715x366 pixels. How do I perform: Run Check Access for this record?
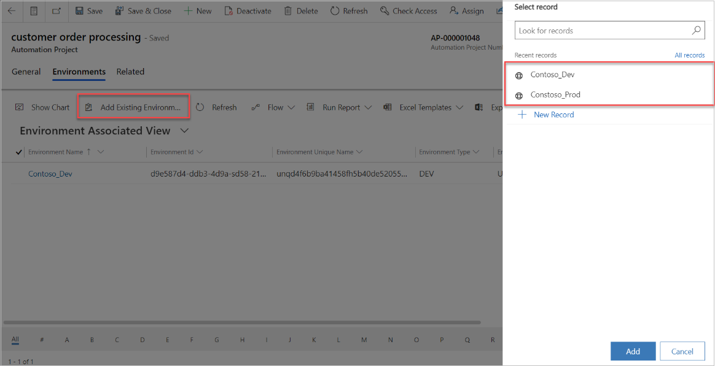[x=408, y=10]
